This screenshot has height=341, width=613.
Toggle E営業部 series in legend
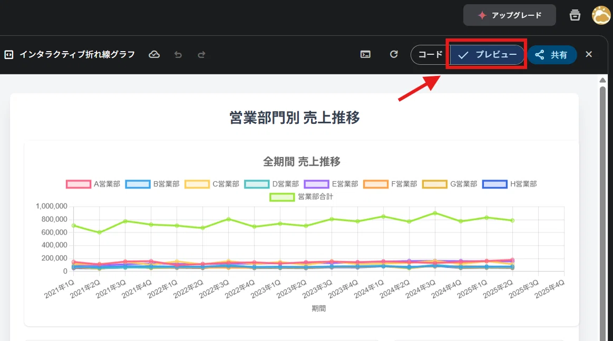331,184
